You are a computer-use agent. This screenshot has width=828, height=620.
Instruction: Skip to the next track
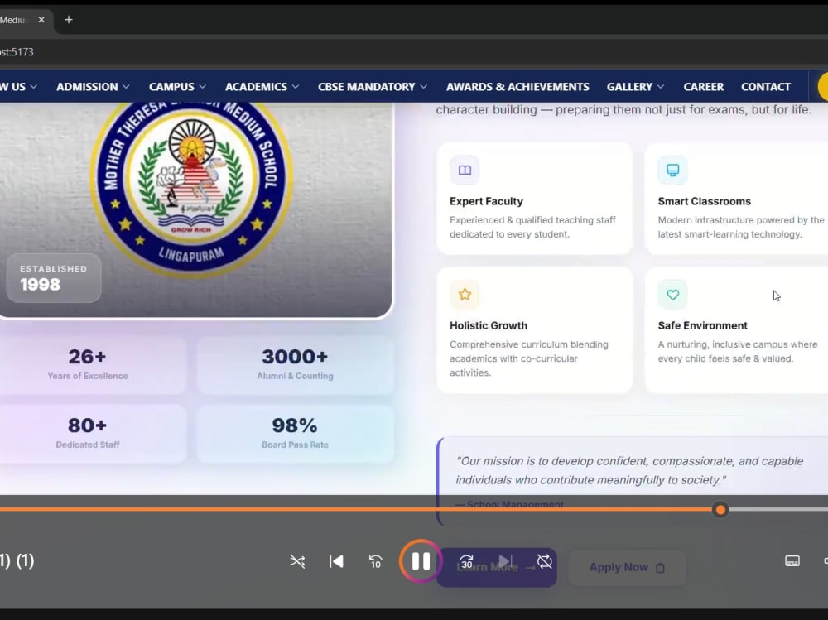tap(505, 561)
